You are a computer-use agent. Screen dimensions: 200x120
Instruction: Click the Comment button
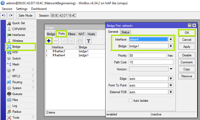coord(187,62)
